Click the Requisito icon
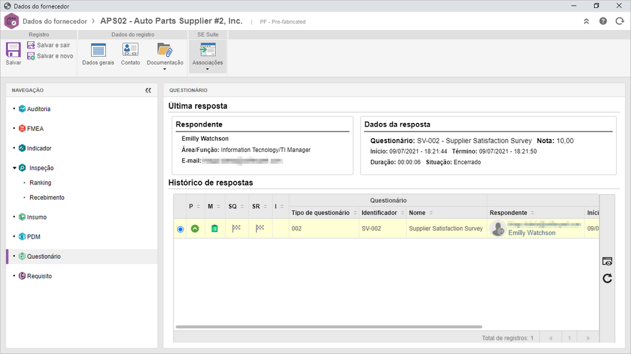631x354 pixels. tap(22, 276)
